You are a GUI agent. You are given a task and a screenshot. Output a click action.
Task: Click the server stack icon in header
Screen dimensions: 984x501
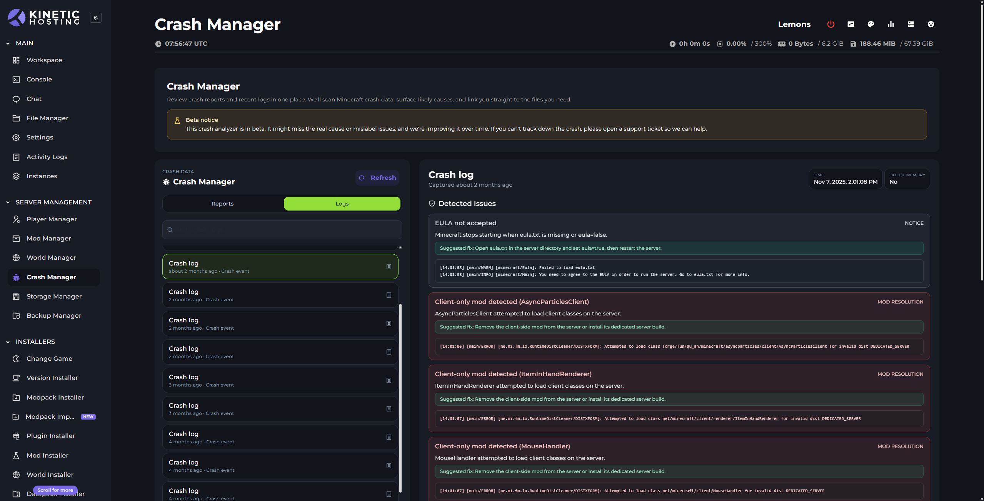[911, 24]
